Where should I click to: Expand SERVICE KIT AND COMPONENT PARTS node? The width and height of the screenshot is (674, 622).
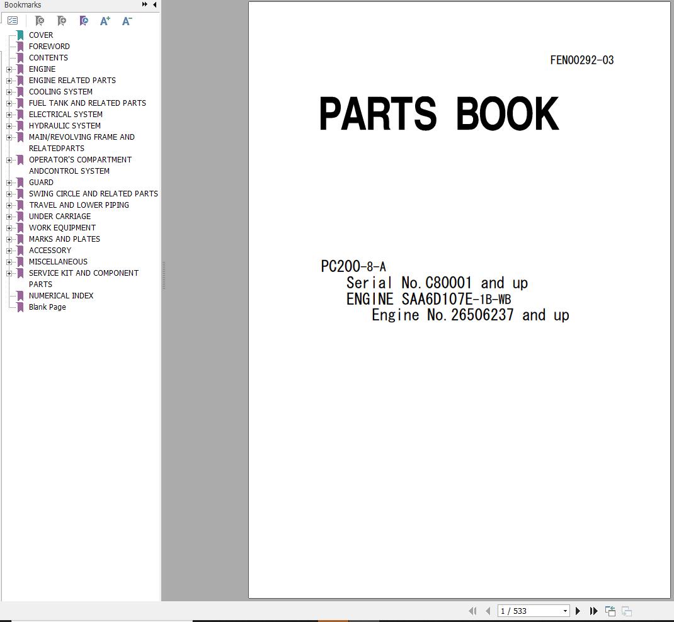coord(9,274)
